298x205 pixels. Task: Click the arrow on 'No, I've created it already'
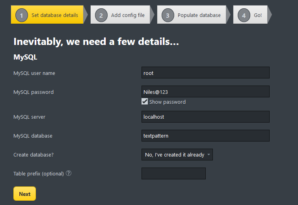click(208, 155)
